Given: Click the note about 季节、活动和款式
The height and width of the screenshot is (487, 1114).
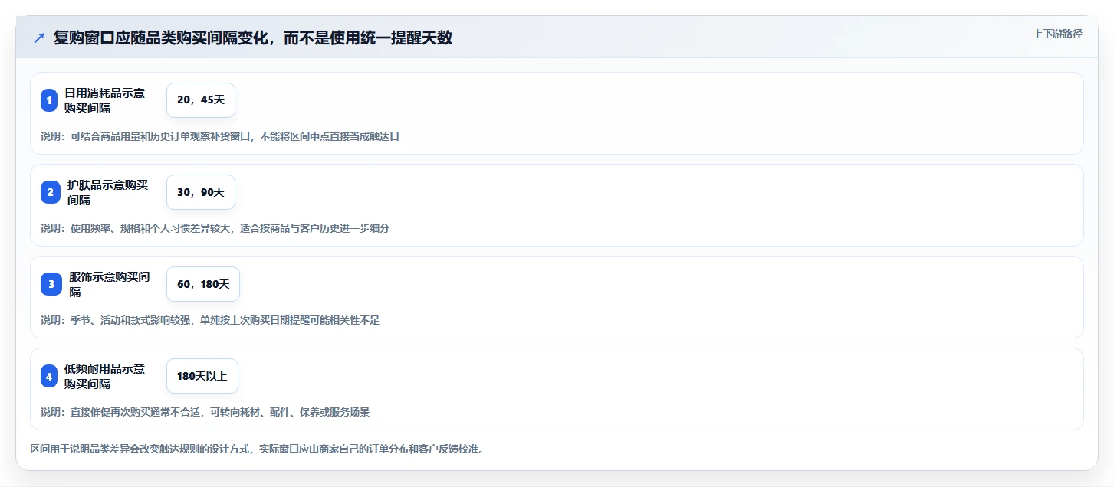Looking at the screenshot, I should pos(210,320).
